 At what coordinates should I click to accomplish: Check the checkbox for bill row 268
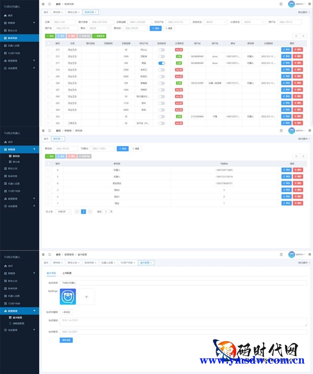coord(48,83)
